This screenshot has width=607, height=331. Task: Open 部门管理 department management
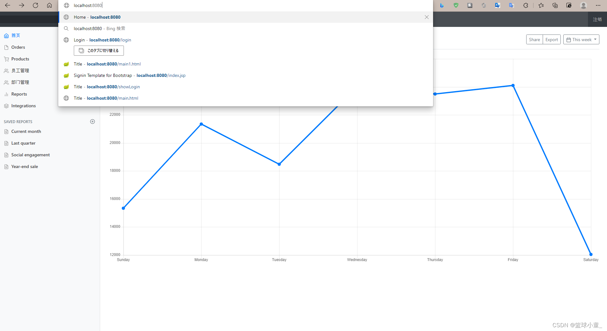coord(20,82)
